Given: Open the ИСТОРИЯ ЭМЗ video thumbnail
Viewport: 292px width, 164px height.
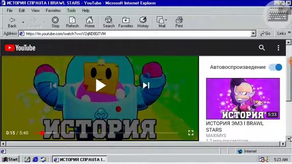Looking at the screenshot, I should [243, 98].
